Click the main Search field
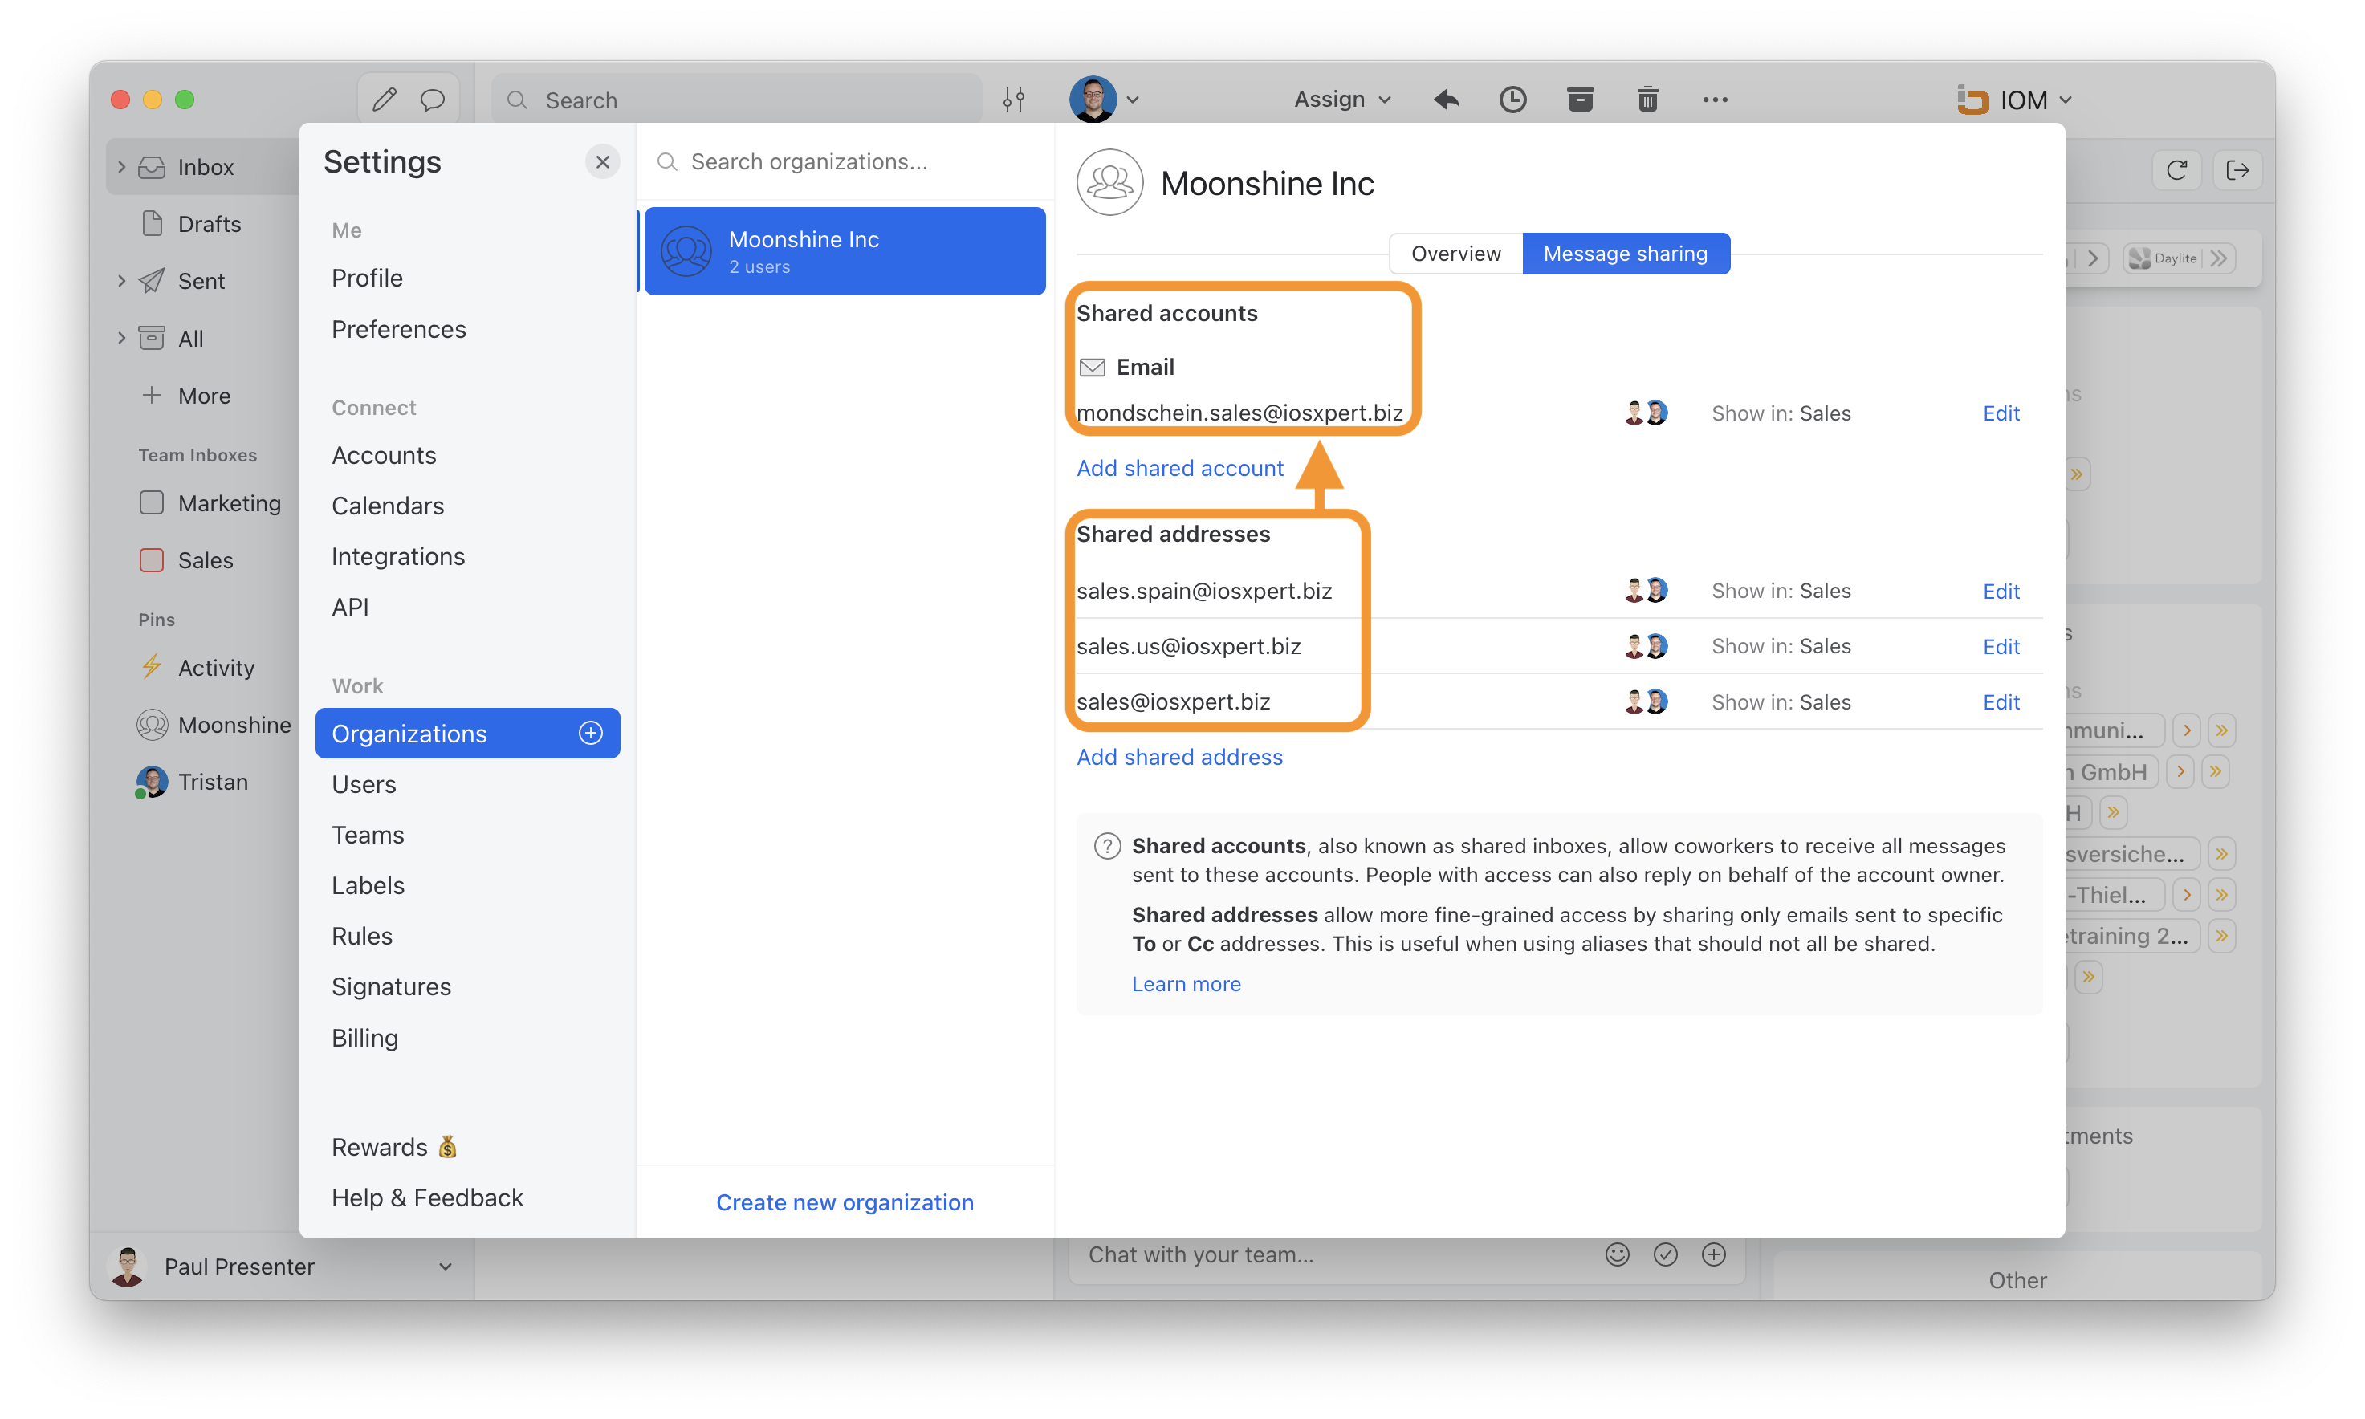This screenshot has width=2365, height=1419. click(736, 100)
